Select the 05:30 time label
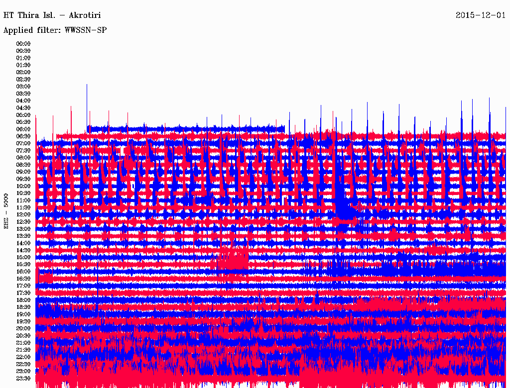 [23, 122]
